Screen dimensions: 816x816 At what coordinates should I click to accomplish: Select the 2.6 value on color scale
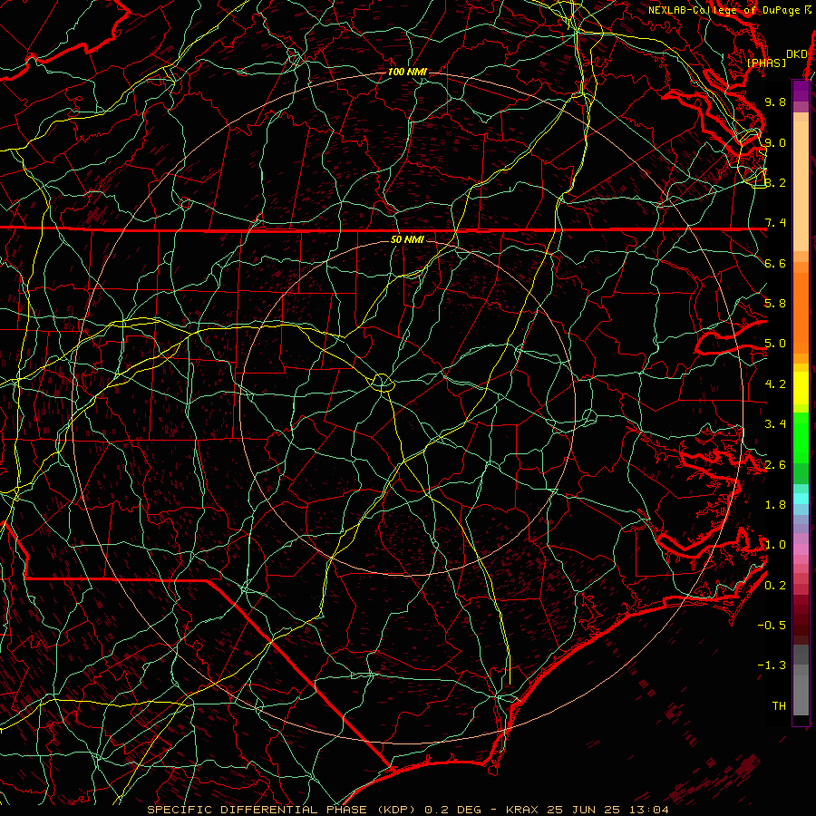pos(775,465)
